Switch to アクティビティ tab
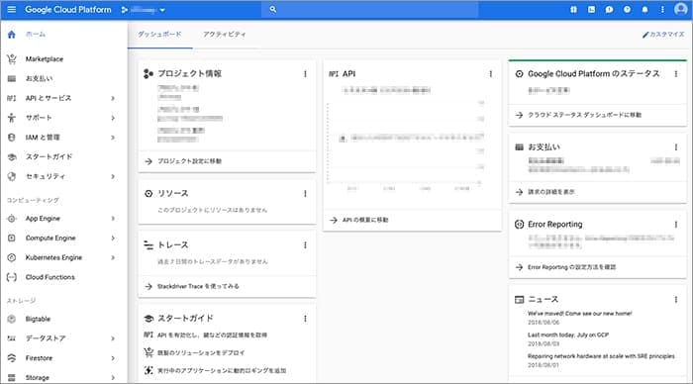This screenshot has height=384, width=693. (225, 34)
